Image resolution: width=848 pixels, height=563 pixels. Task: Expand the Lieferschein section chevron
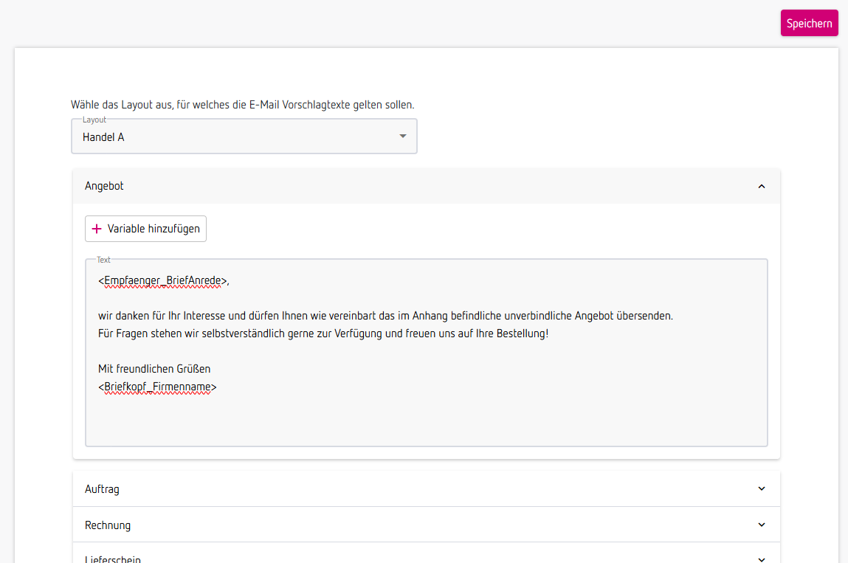coord(762,559)
